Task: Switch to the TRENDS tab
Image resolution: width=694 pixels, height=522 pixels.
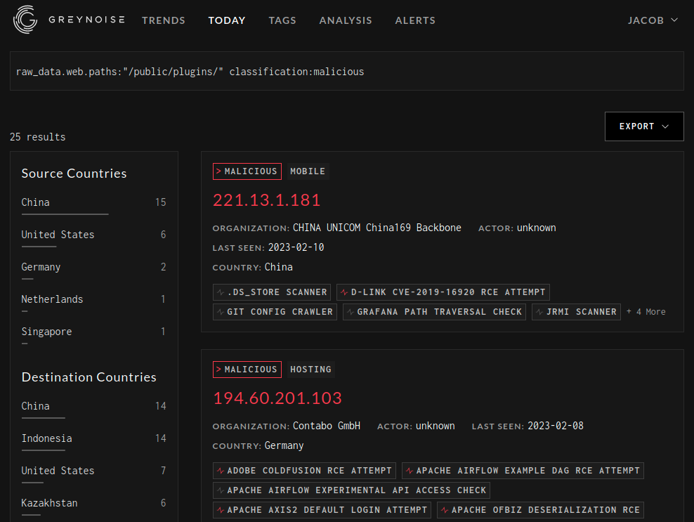Action: click(163, 20)
